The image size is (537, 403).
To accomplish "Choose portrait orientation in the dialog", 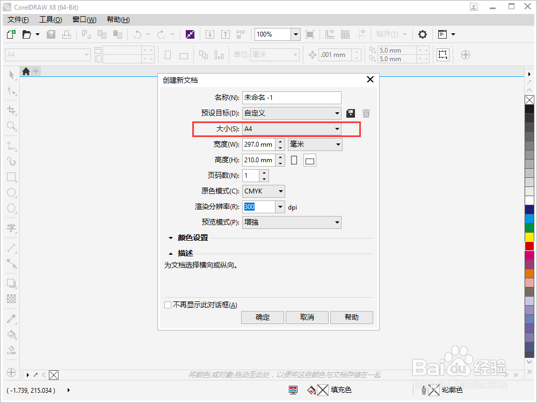I will [x=294, y=160].
